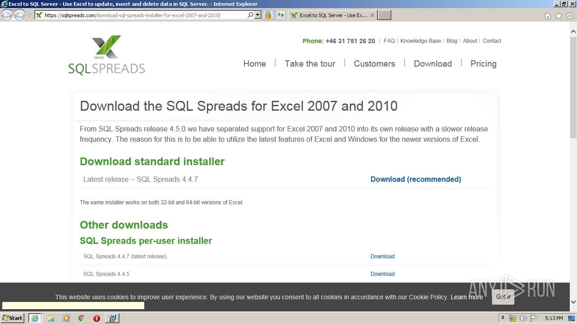Open the recent pages dropdown beside Forward
Screen dimensions: 577x324
click(29, 15)
